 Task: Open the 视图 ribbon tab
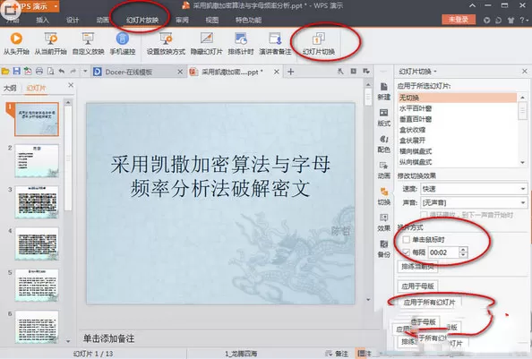click(x=212, y=20)
